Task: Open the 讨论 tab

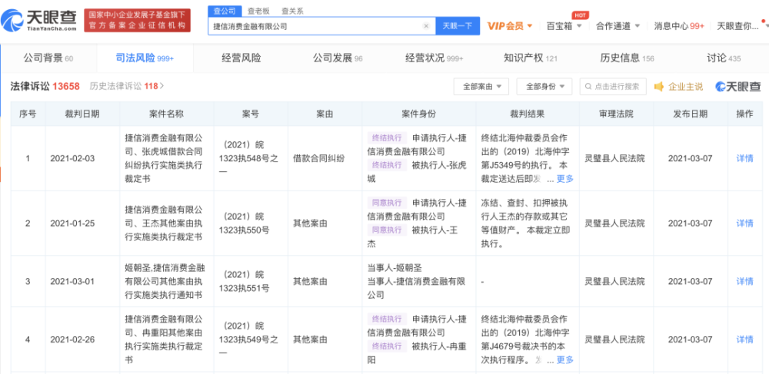Action: click(724, 58)
